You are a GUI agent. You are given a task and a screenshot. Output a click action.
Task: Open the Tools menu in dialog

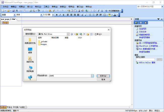tap(98, 34)
